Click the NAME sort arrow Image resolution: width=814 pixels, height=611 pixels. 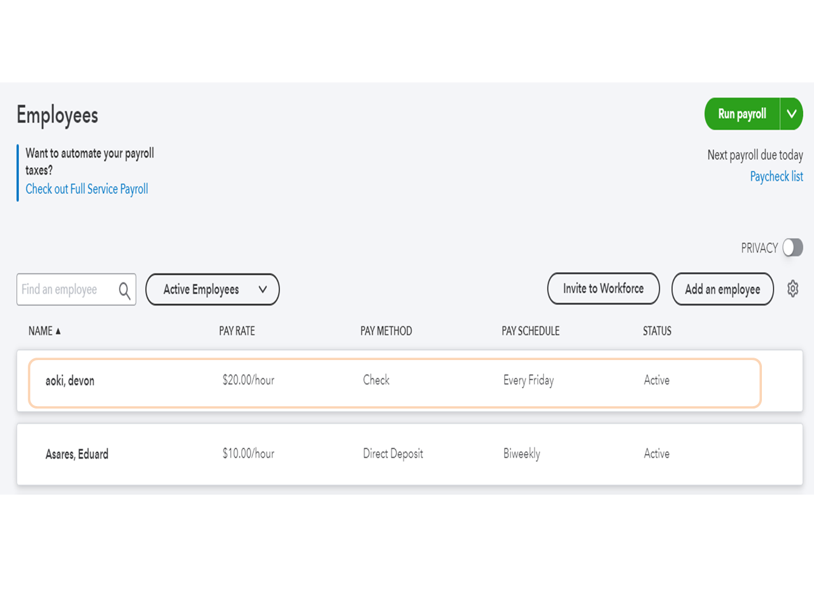tap(58, 331)
